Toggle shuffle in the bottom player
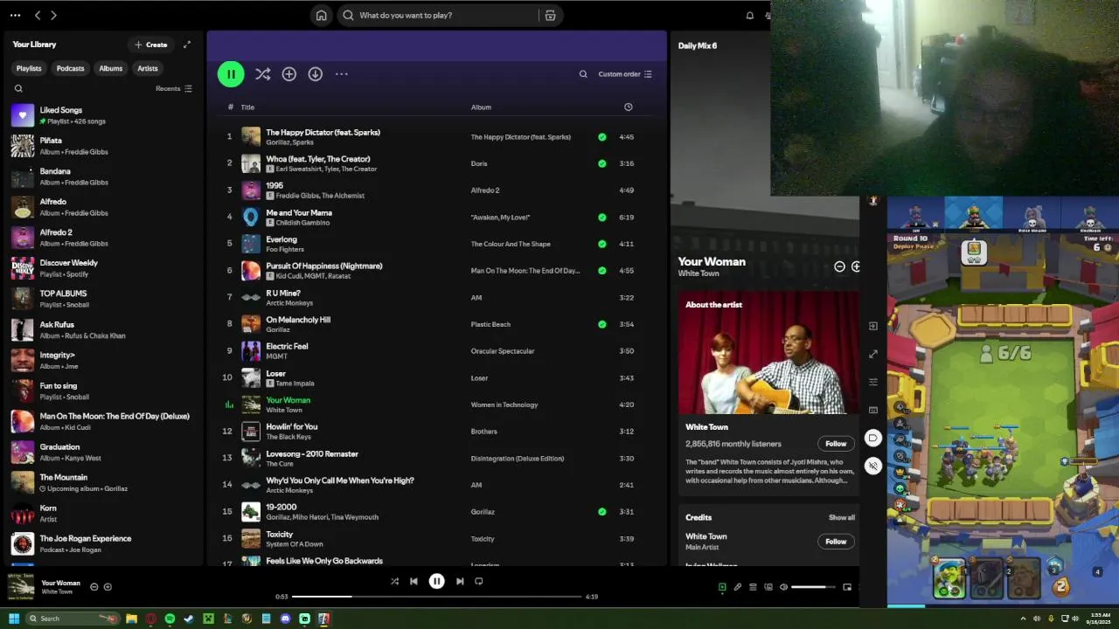This screenshot has width=1119, height=629. click(x=394, y=581)
